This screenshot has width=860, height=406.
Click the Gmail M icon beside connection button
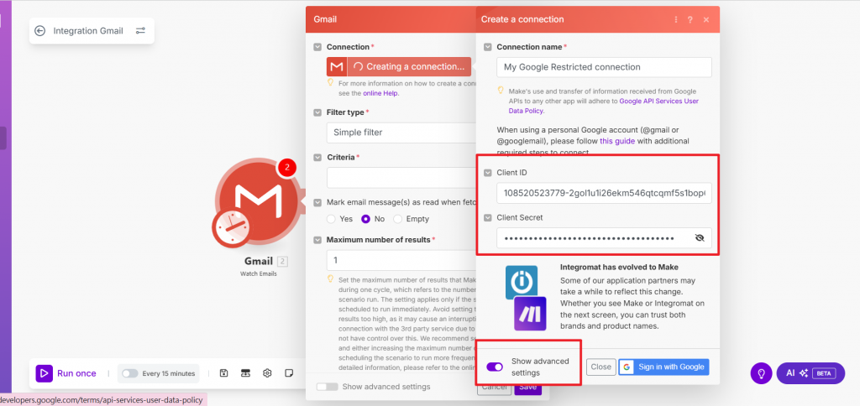click(x=337, y=66)
